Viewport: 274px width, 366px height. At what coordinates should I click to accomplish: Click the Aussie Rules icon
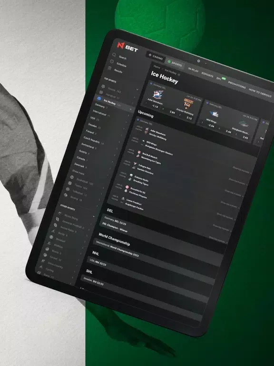pos(56,225)
